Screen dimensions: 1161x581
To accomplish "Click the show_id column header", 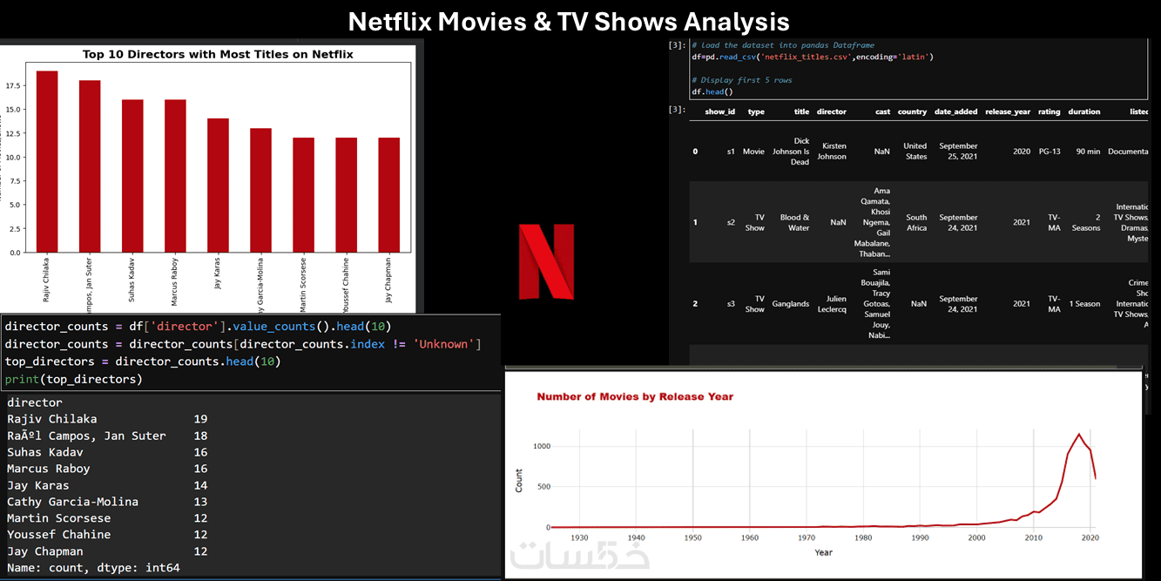I will 720,111.
